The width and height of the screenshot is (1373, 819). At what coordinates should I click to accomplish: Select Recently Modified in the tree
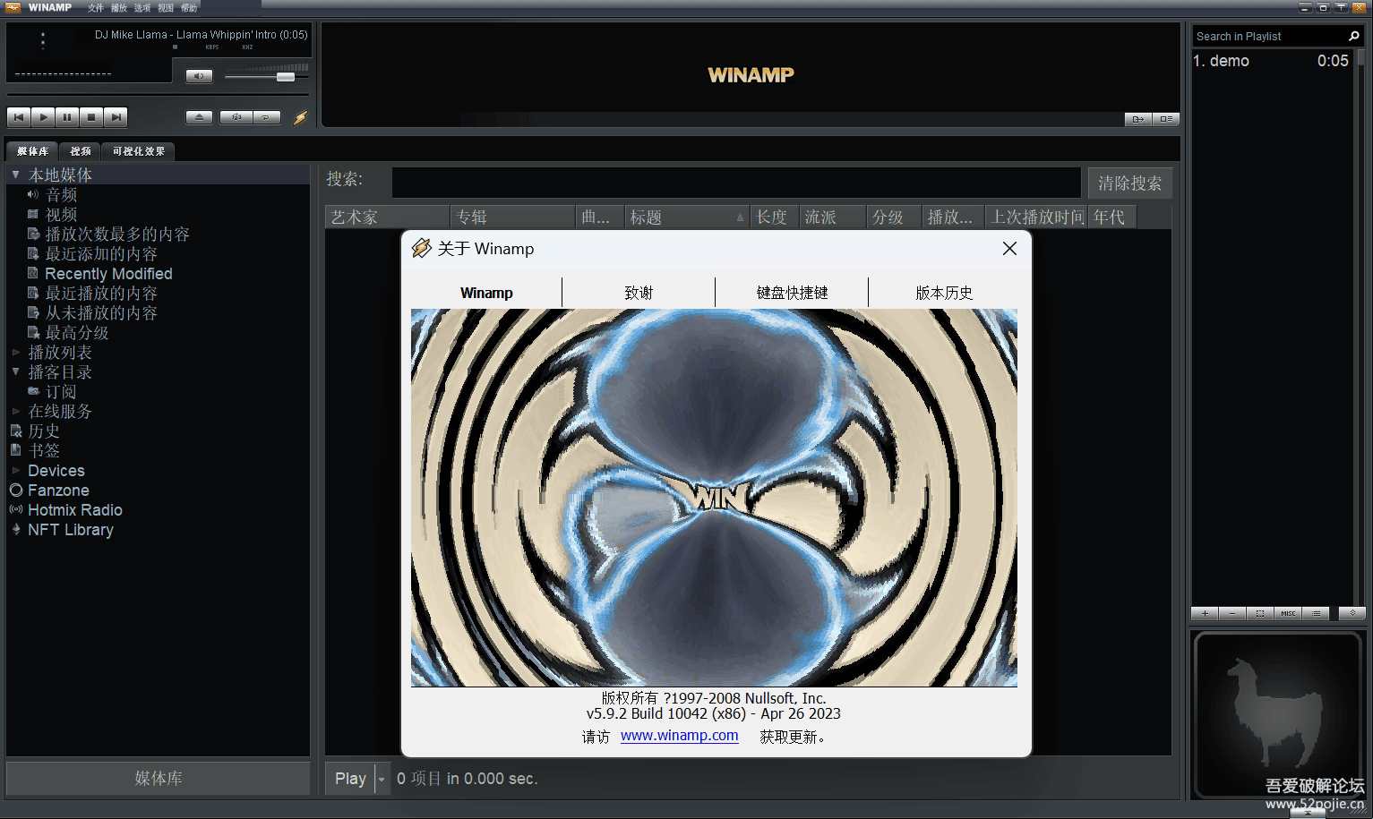click(108, 273)
